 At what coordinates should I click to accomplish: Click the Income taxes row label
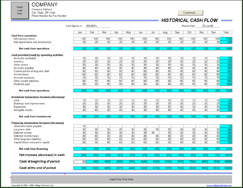coord(21,74)
